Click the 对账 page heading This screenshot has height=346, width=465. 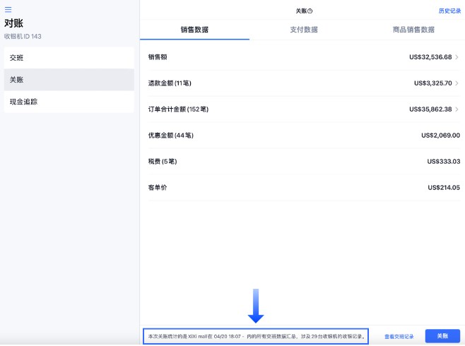tap(14, 23)
